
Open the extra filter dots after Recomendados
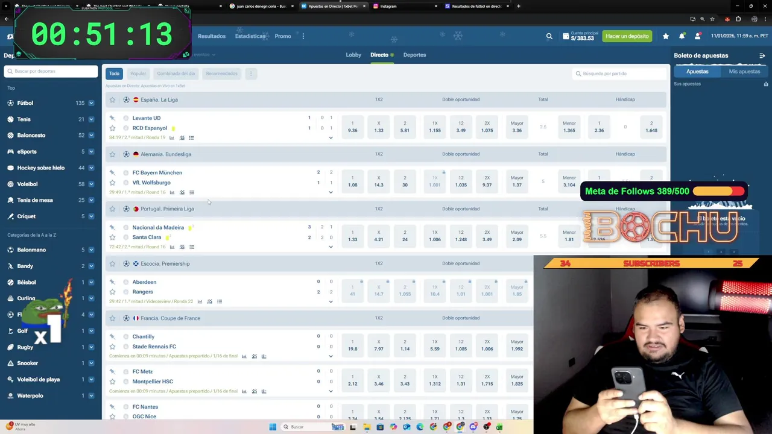point(251,74)
